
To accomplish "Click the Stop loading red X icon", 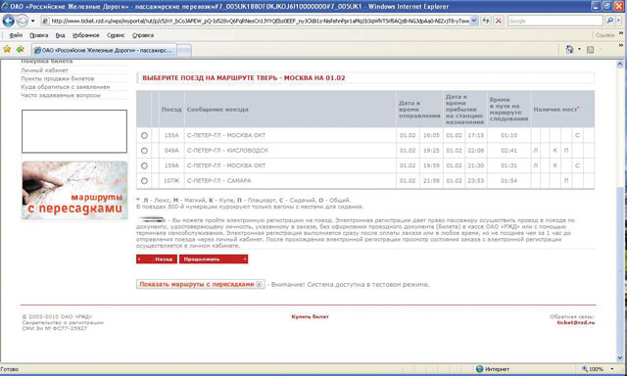I will (x=499, y=21).
